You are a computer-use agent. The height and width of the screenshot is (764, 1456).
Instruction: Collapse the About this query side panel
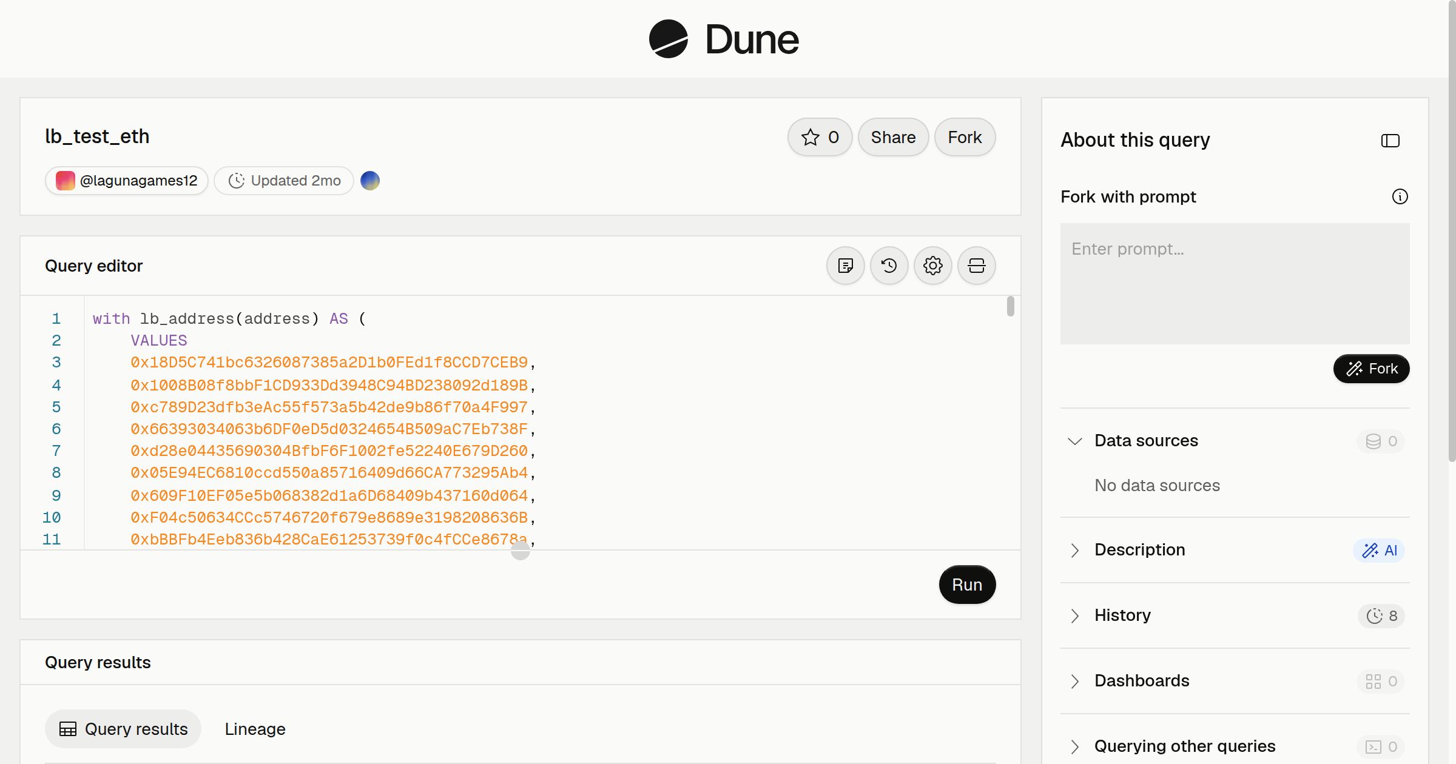pyautogui.click(x=1390, y=141)
